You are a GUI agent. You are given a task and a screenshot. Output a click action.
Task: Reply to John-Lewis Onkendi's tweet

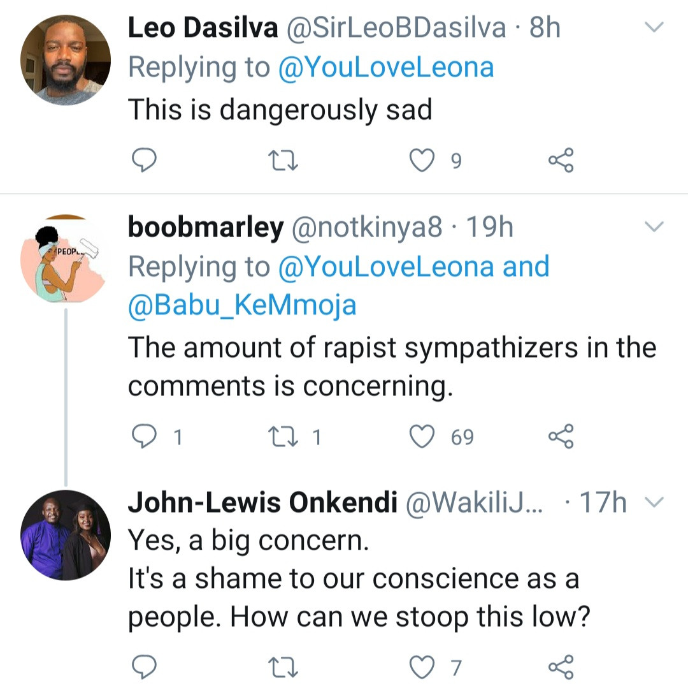144,666
